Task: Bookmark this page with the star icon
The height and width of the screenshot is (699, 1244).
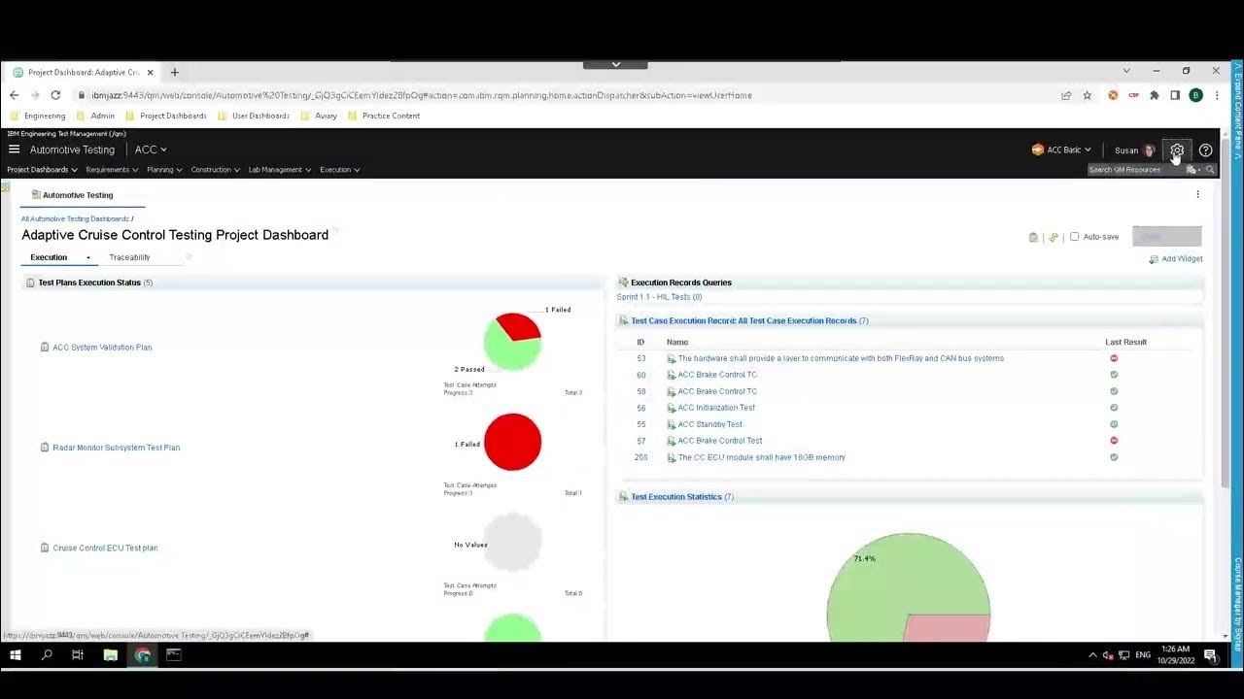Action: (1087, 95)
